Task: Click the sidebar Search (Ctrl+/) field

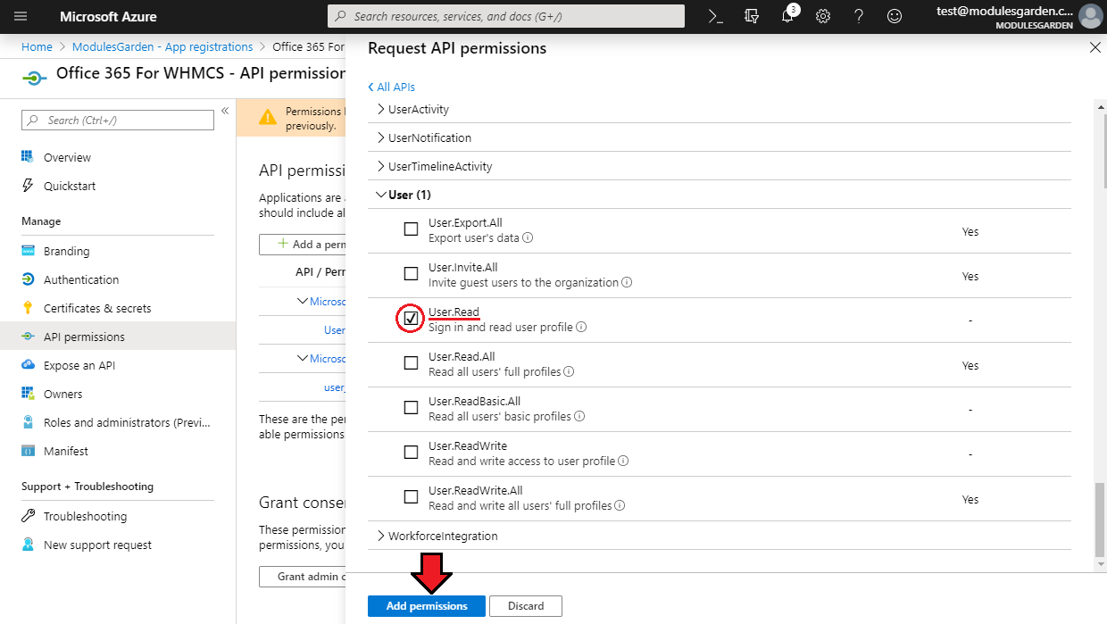Action: pos(118,120)
